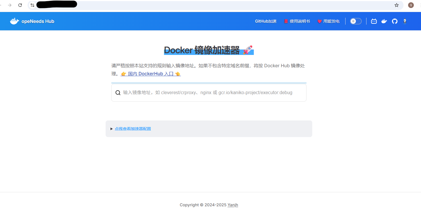Visit the Yanjh link in footer
The height and width of the screenshot is (212, 421).
tap(233, 205)
